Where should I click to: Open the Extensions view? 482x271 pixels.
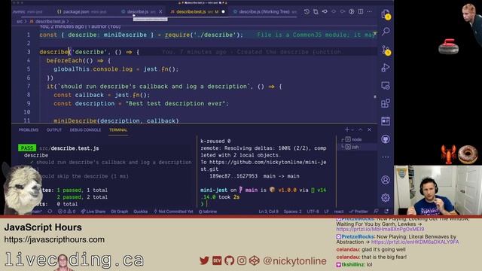click(386, 103)
